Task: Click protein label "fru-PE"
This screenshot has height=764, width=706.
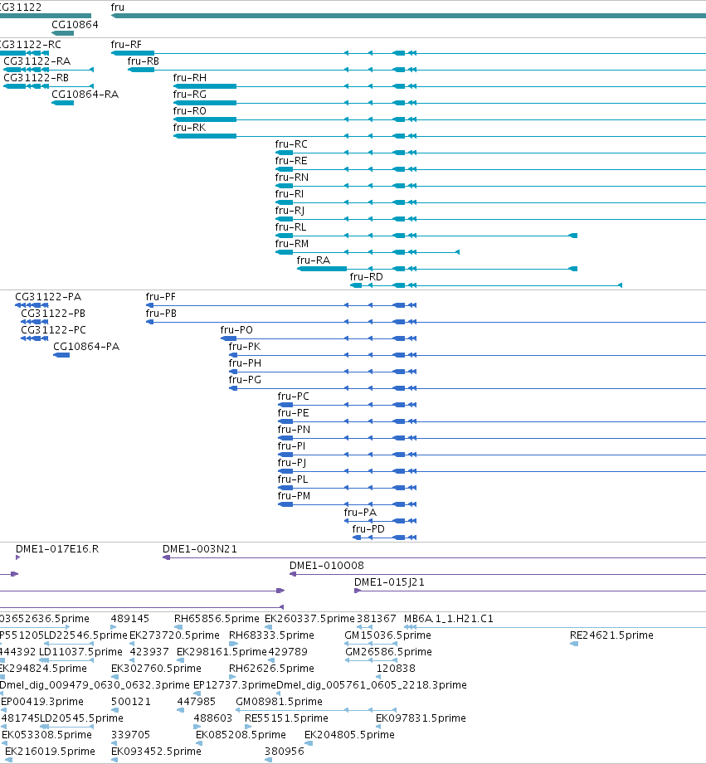Action: 294,413
